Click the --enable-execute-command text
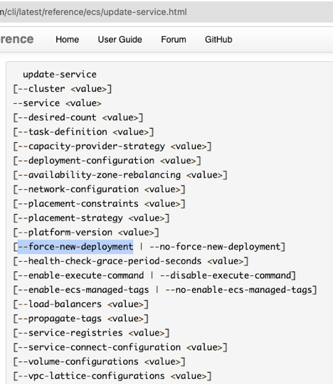The height and width of the screenshot is (384, 333). pyautogui.click(x=81, y=275)
